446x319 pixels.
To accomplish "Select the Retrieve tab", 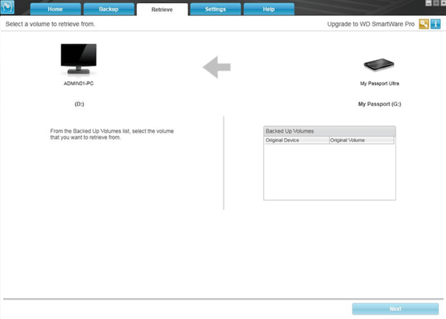I will click(161, 9).
